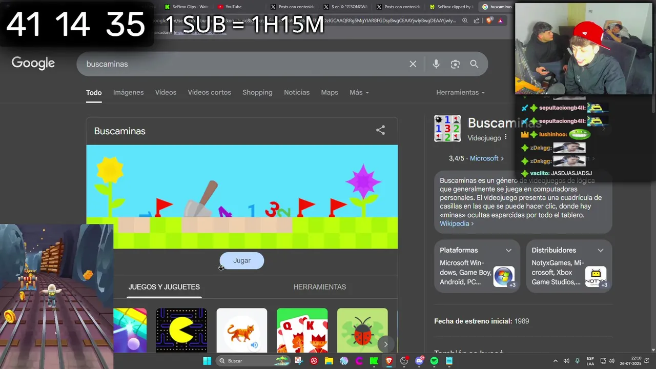Switch to SeFirox clipped by browser tab
Image resolution: width=656 pixels, height=369 pixels.
click(451, 7)
